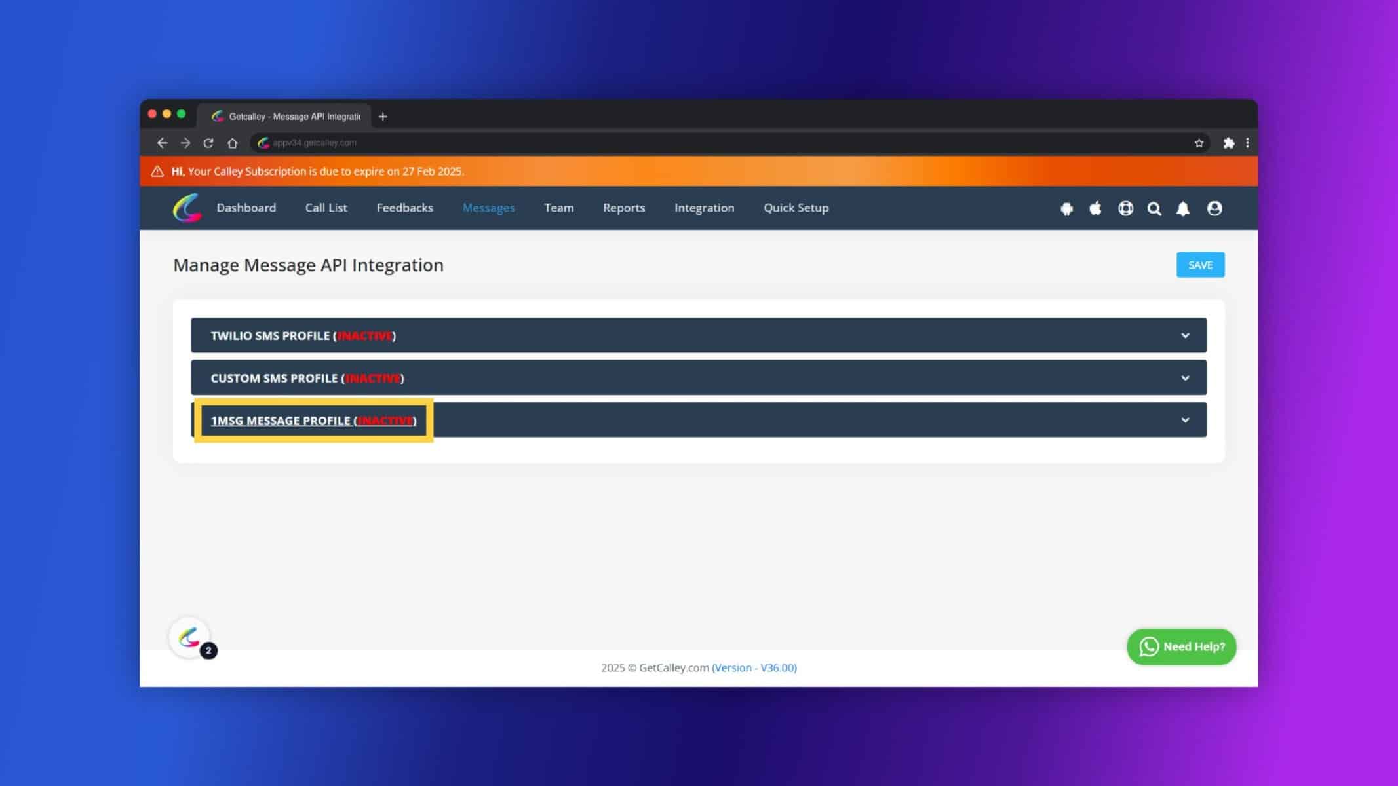Go forward with the browser forward arrow
The image size is (1398, 786).
pyautogui.click(x=185, y=143)
